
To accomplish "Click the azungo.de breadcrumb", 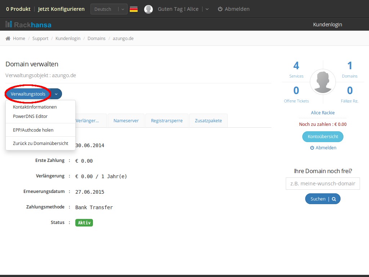I will 123,38.
